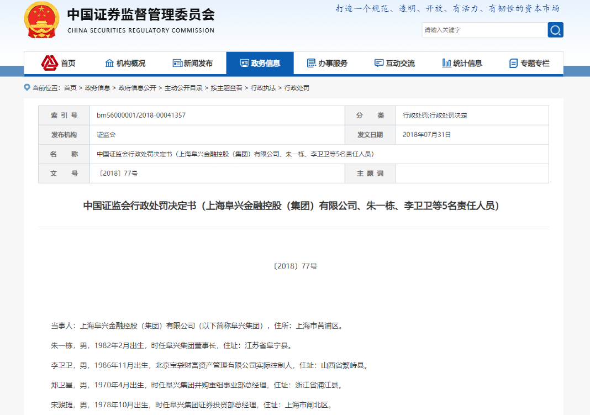Click the 主动公开目录 breadcrumb link
This screenshot has height=415, width=590.
pyautogui.click(x=183, y=87)
